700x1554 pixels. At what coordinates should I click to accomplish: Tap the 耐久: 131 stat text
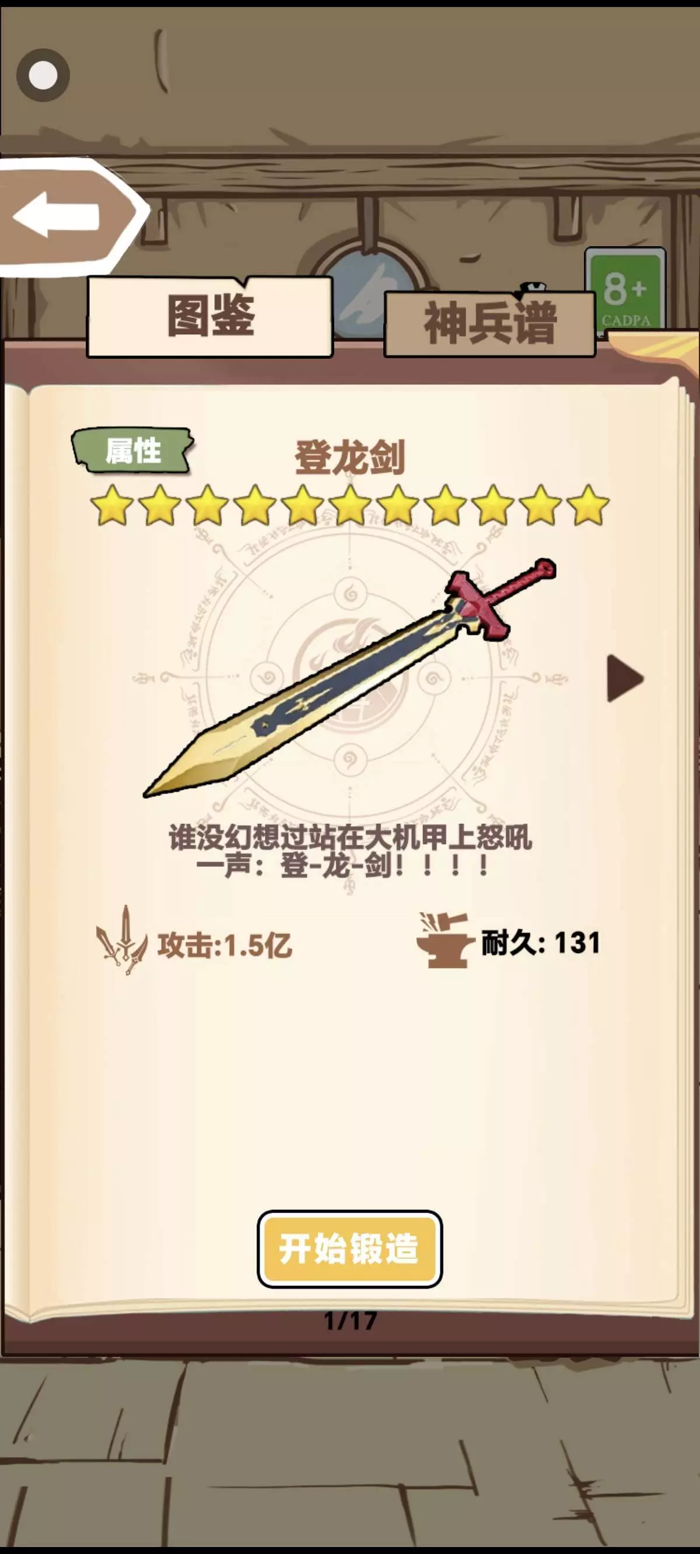click(x=541, y=942)
